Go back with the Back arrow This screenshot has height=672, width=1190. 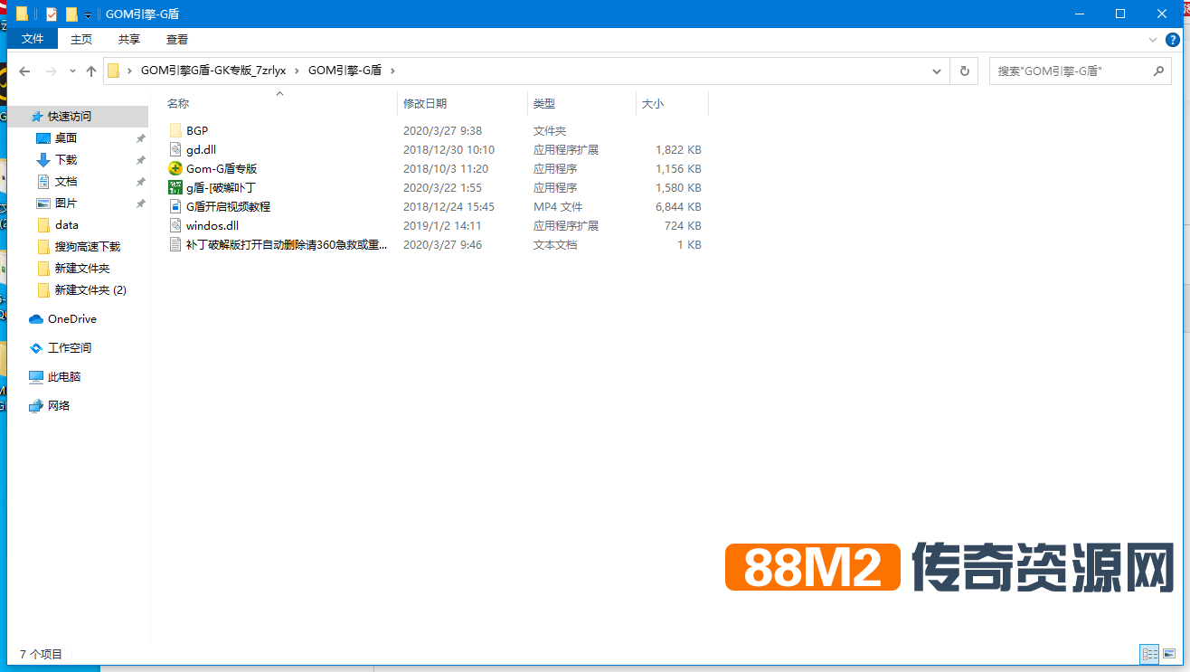tap(24, 71)
